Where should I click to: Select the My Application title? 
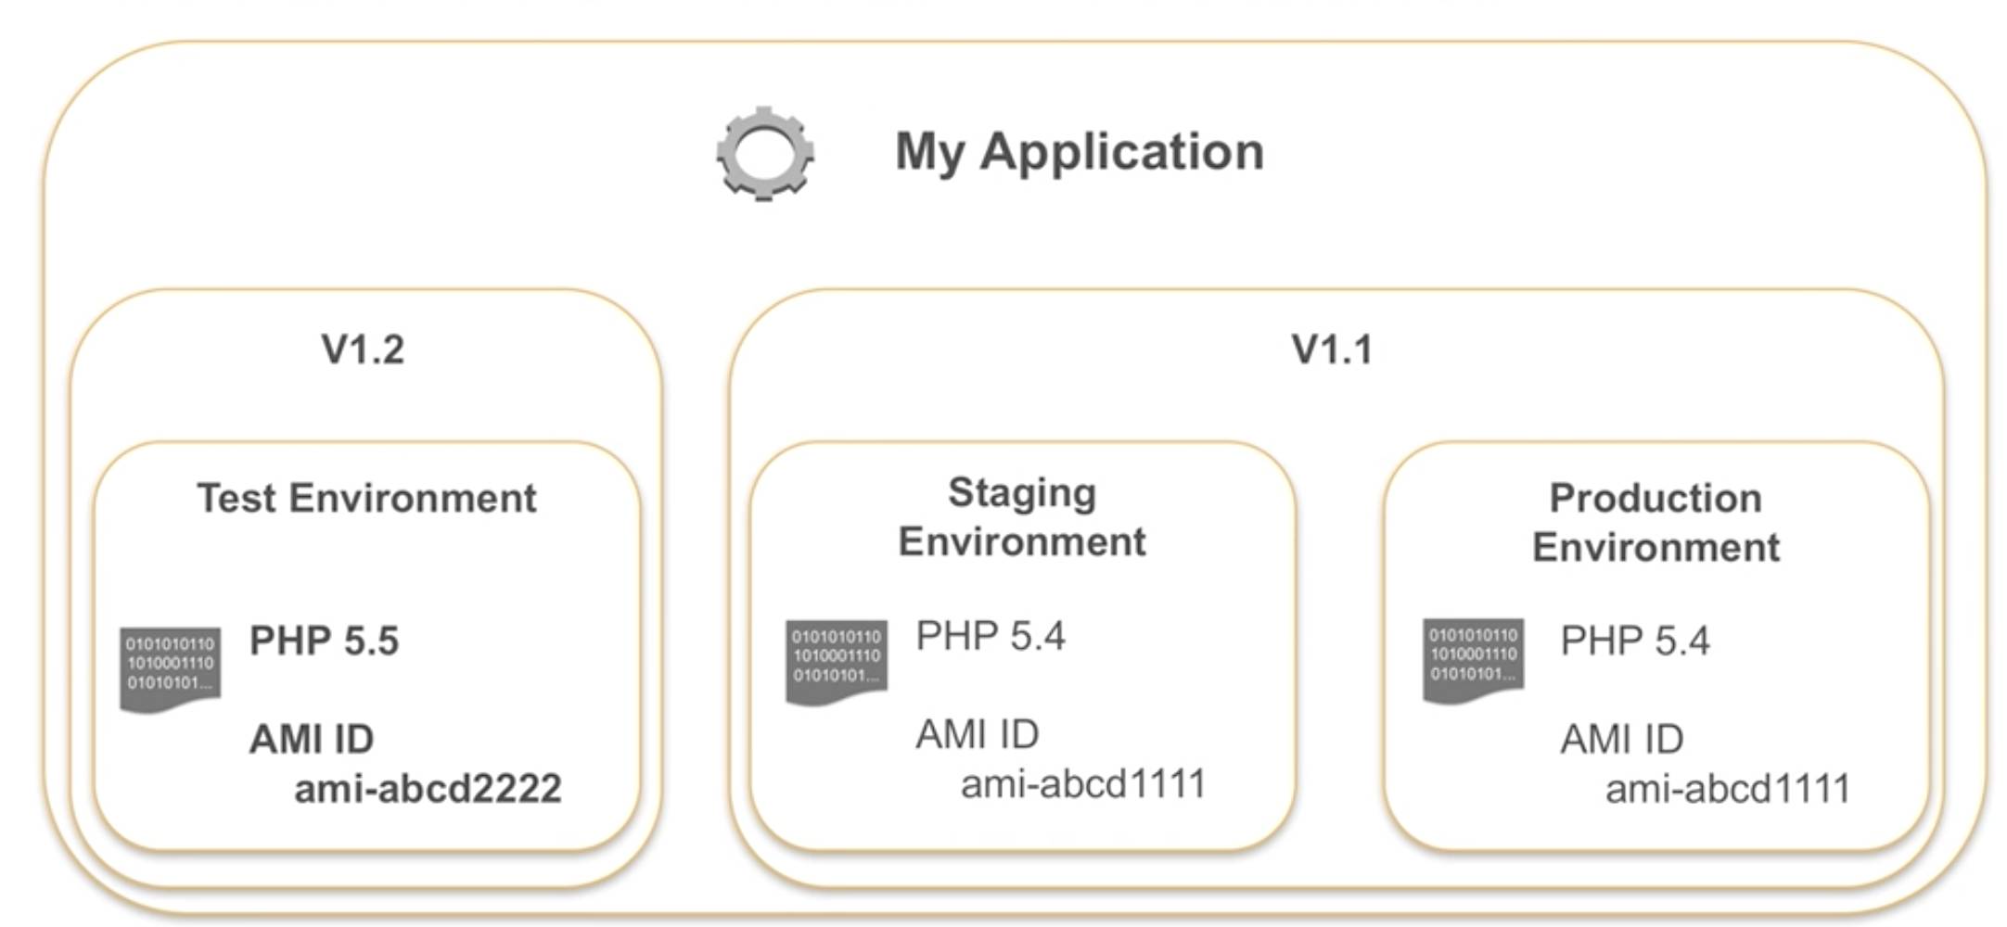1080,151
